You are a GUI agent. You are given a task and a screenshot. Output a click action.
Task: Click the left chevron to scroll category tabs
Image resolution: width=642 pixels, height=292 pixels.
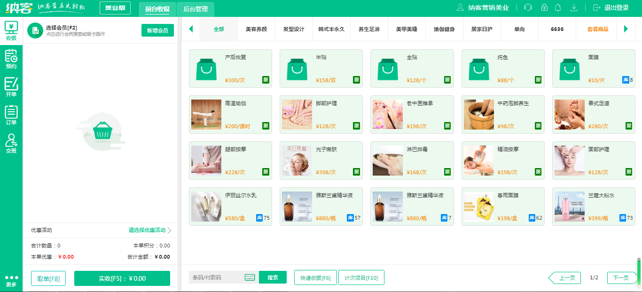point(191,29)
